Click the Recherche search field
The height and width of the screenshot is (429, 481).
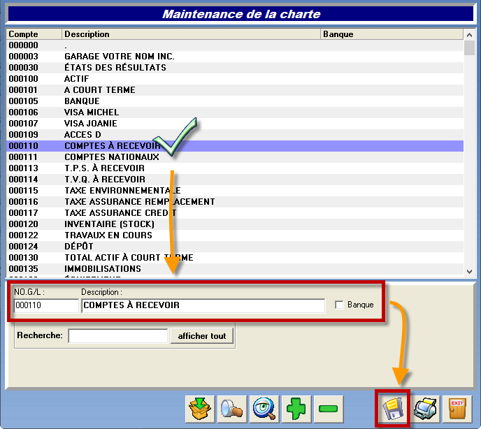(118, 336)
